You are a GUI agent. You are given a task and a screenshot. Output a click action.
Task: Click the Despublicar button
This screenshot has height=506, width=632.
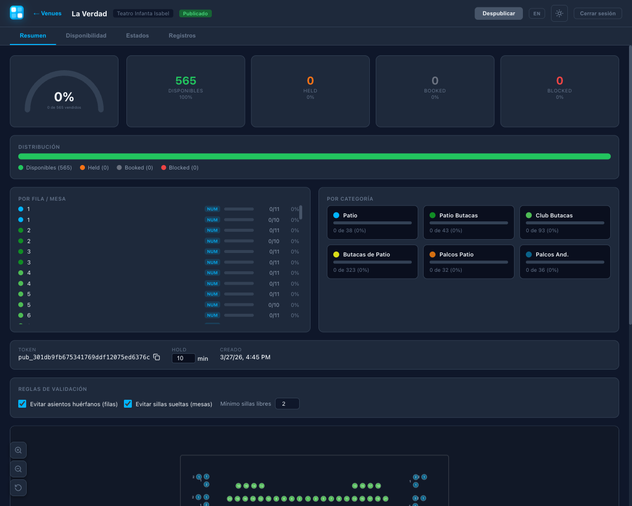499,13
